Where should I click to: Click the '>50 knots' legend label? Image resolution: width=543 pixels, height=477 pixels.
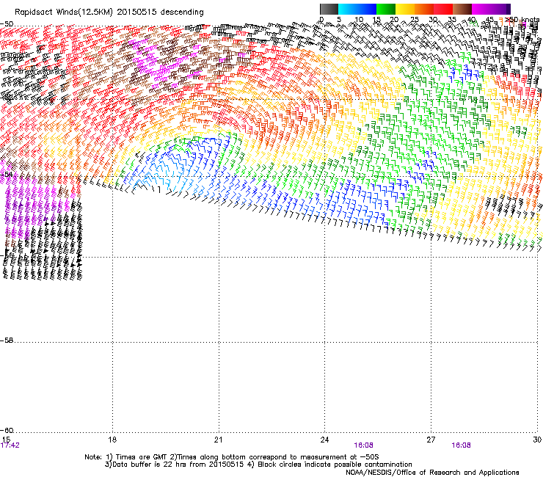coord(522,20)
